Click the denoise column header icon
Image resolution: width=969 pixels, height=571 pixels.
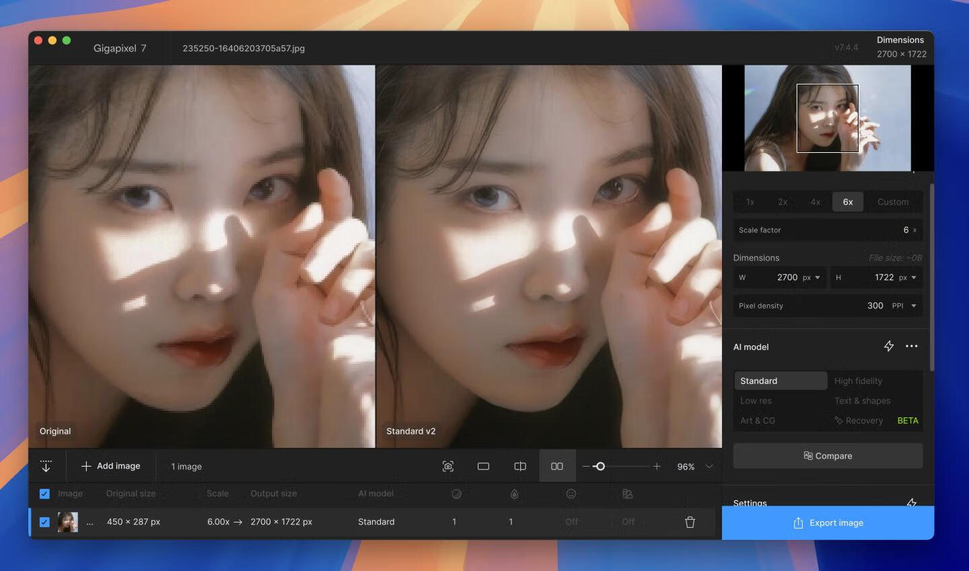pyautogui.click(x=456, y=494)
